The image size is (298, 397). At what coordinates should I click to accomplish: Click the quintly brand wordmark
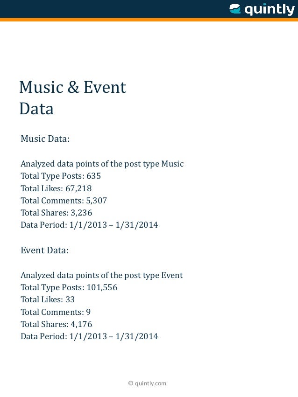click(270, 10)
